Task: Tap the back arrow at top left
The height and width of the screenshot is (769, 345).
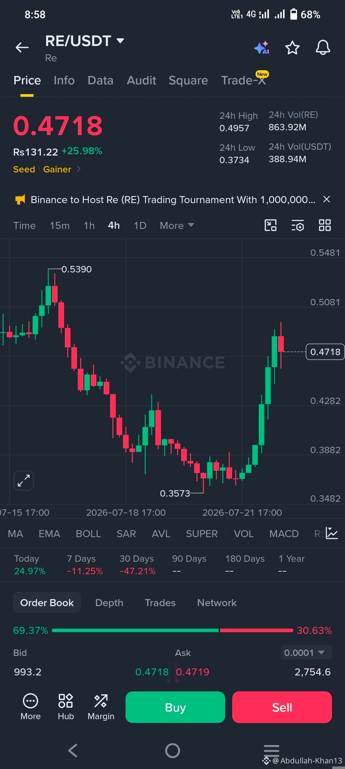Action: pos(22,48)
